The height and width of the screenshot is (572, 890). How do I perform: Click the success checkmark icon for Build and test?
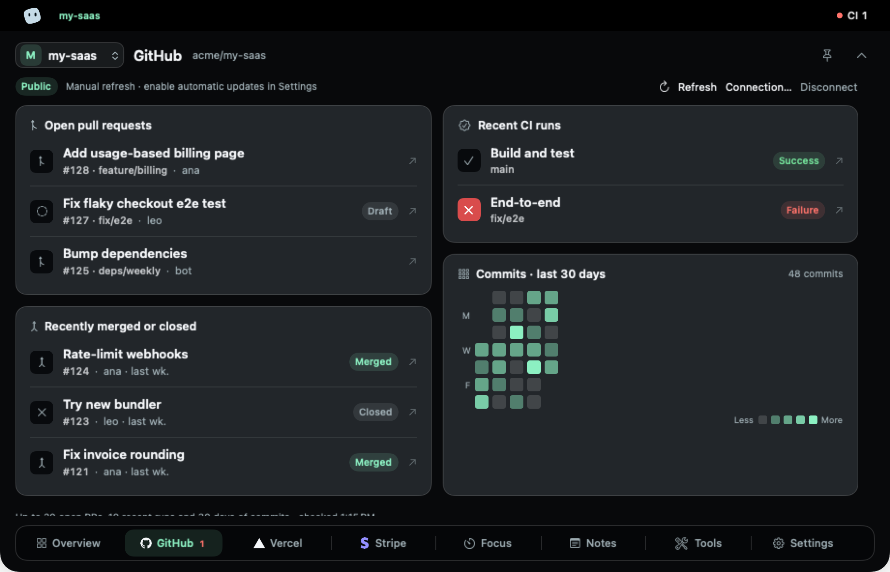click(469, 161)
